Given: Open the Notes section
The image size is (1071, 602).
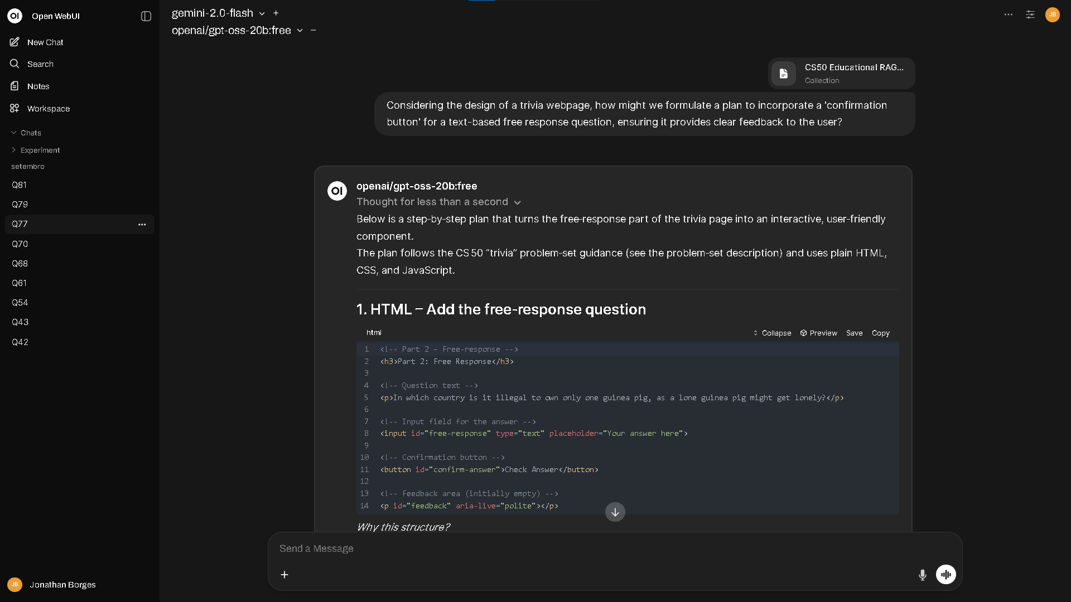Looking at the screenshot, I should click(37, 86).
